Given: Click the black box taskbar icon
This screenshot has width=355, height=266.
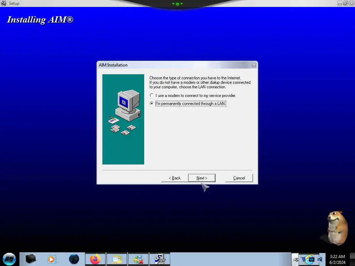Looking at the screenshot, I should (x=31, y=259).
